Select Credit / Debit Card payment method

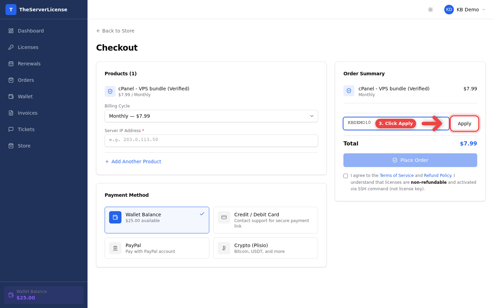pyautogui.click(x=266, y=220)
